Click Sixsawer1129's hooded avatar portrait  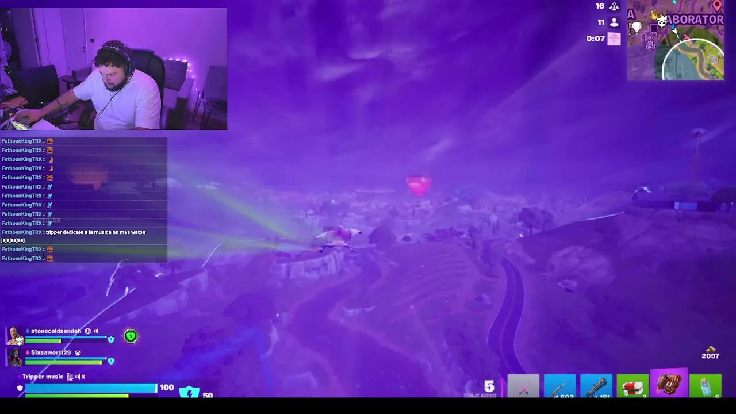click(x=14, y=358)
